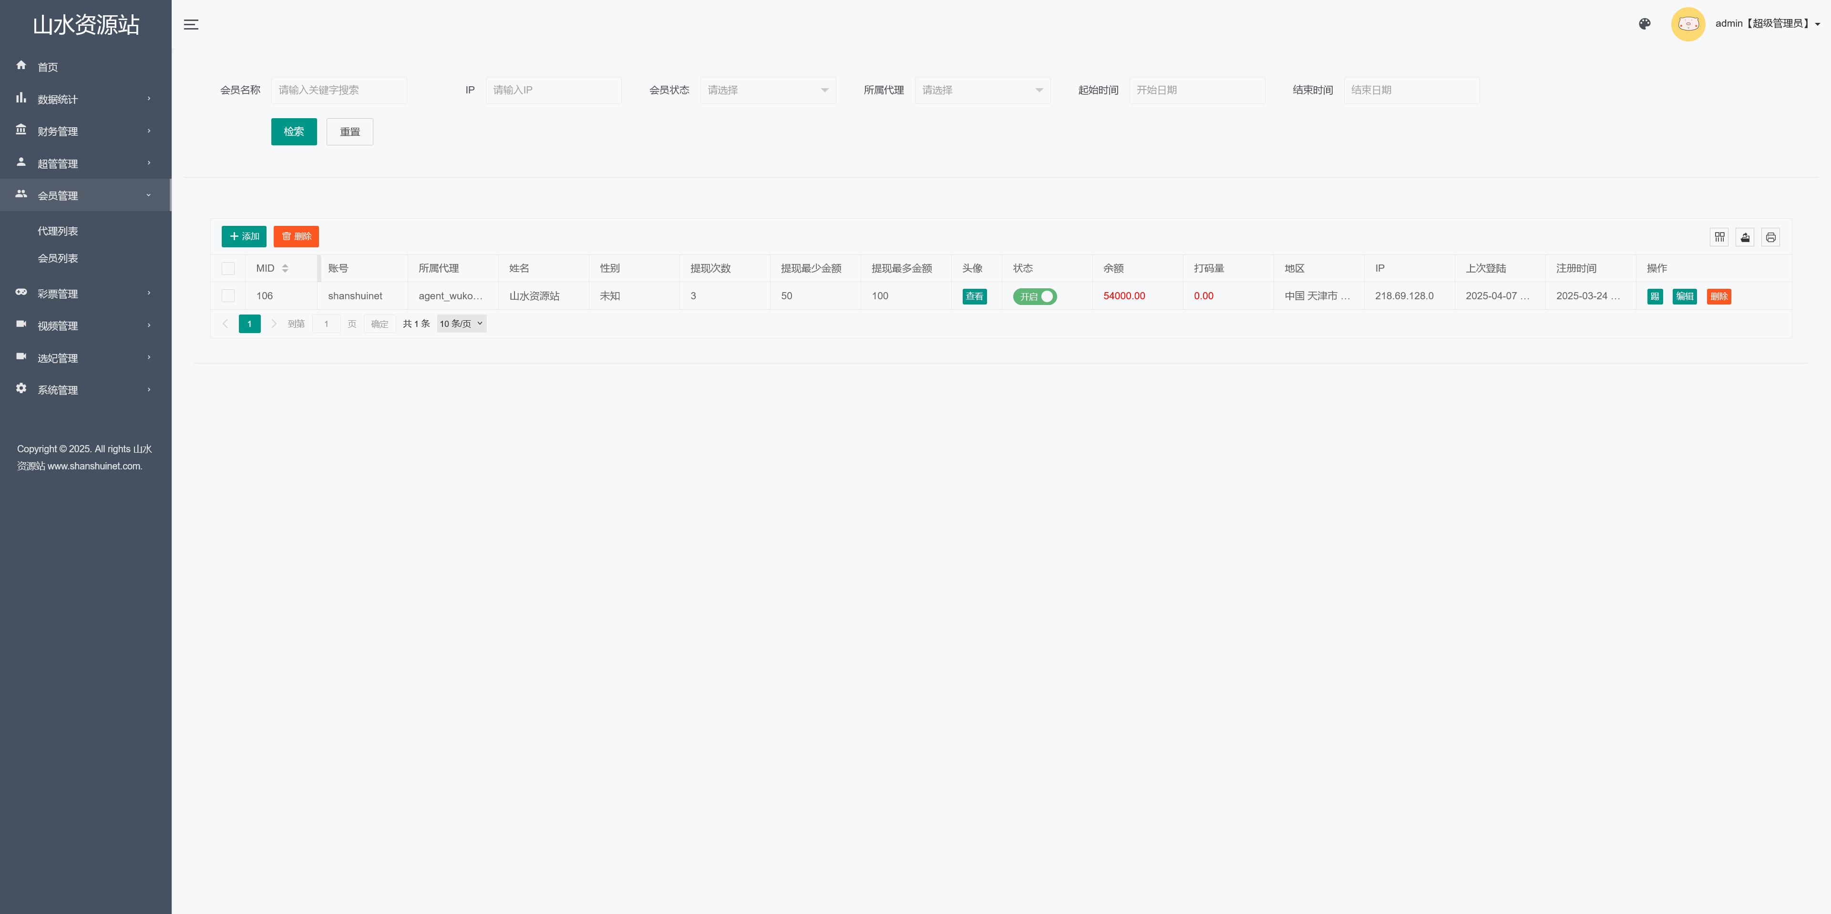Viewport: 1831px width, 914px height.
Task: Open the 会员状态 dropdown
Action: tap(768, 90)
